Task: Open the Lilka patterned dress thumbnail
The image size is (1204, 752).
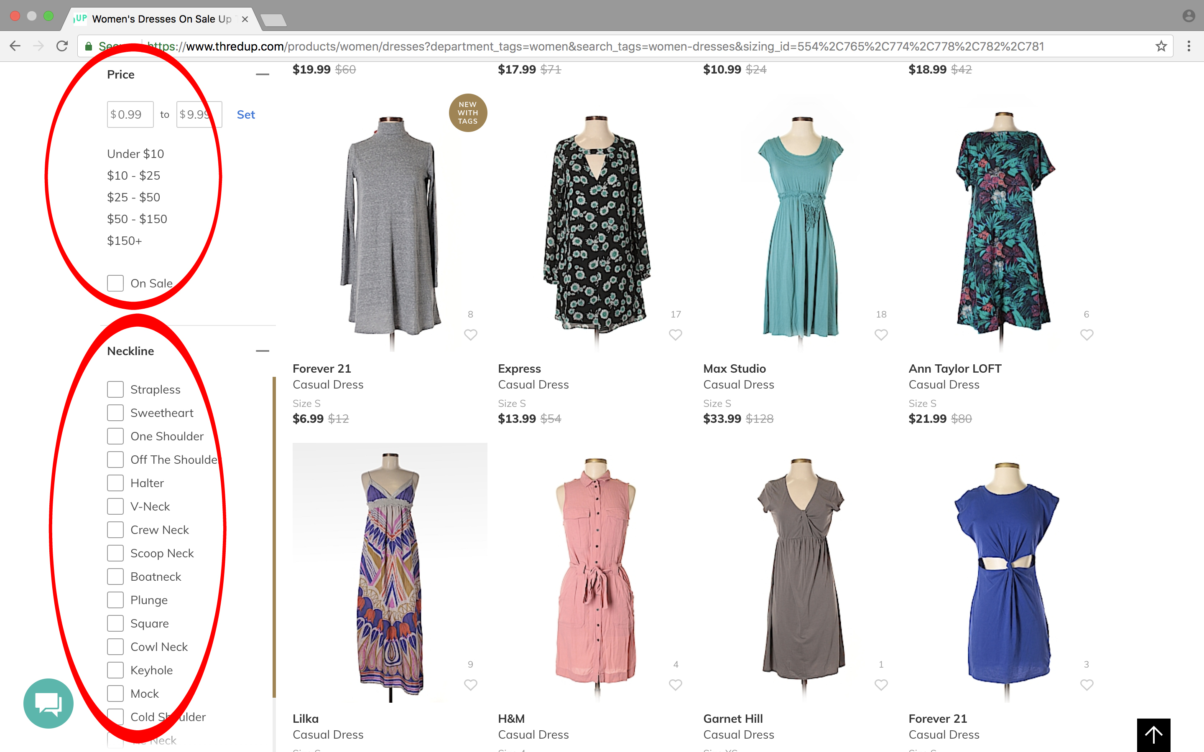Action: [x=390, y=572]
